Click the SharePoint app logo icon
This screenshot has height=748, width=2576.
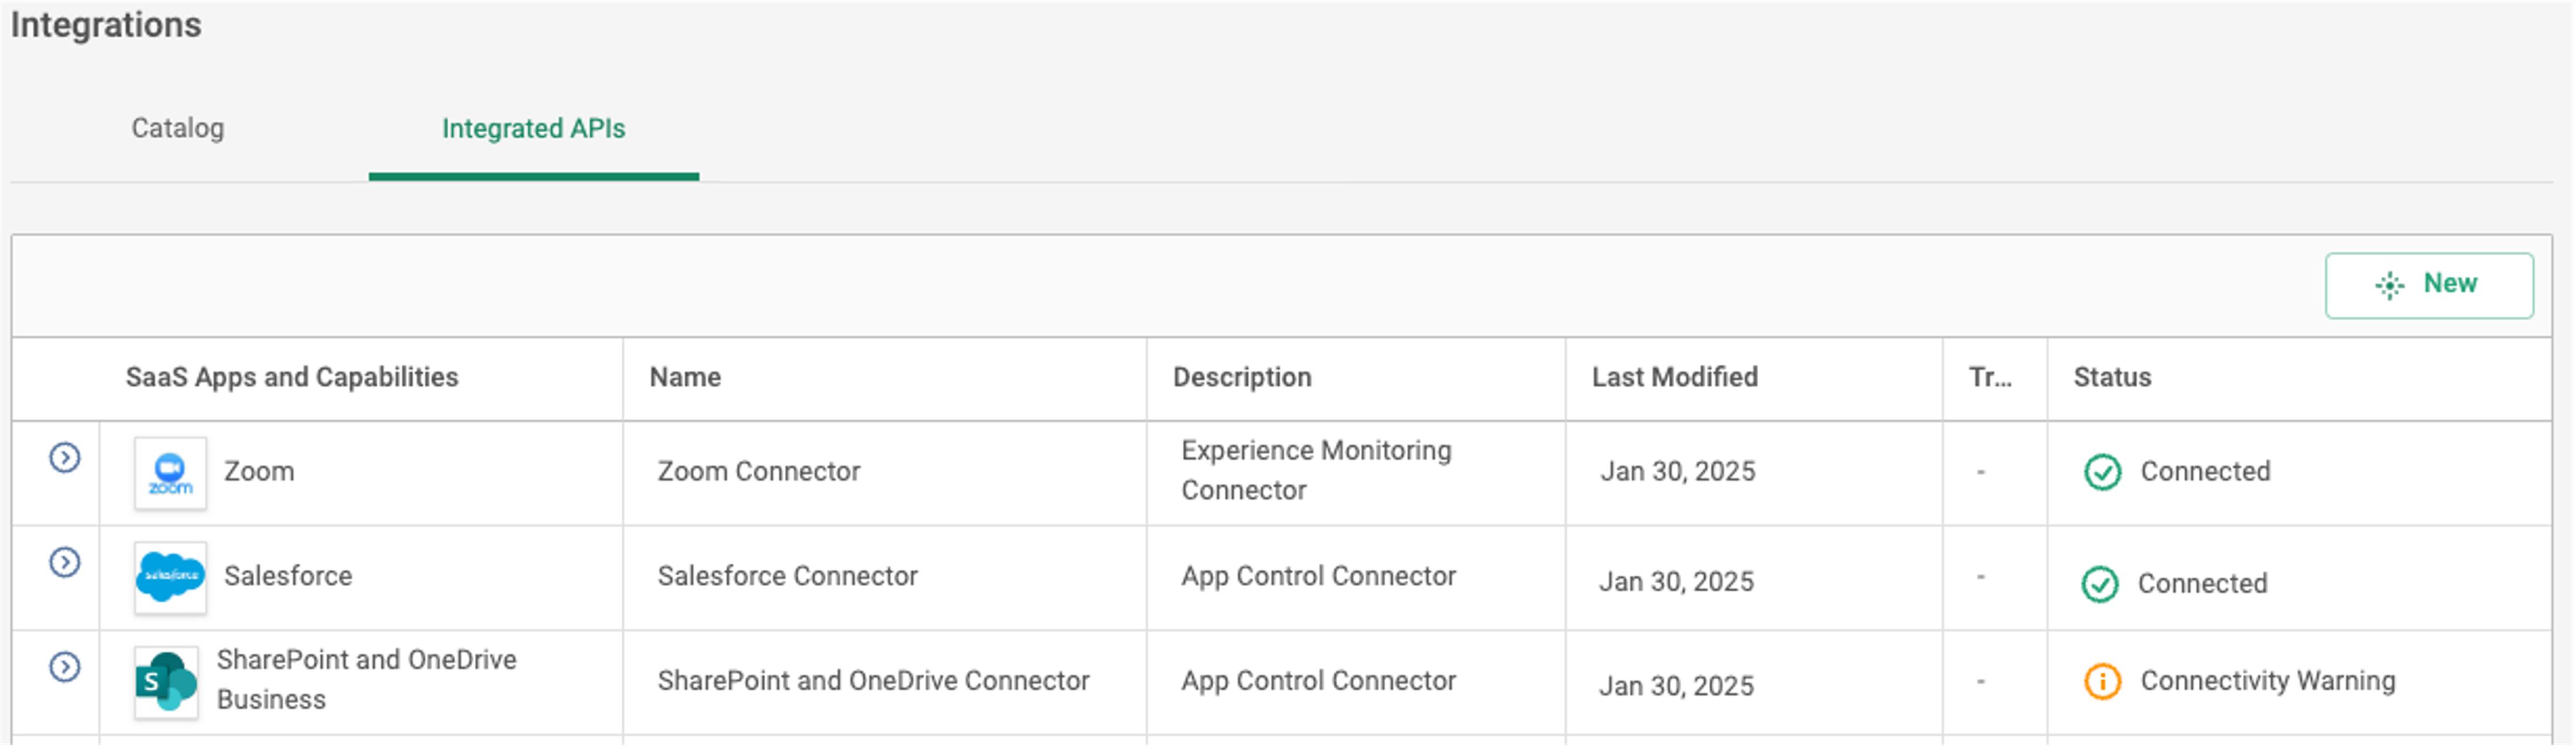166,682
